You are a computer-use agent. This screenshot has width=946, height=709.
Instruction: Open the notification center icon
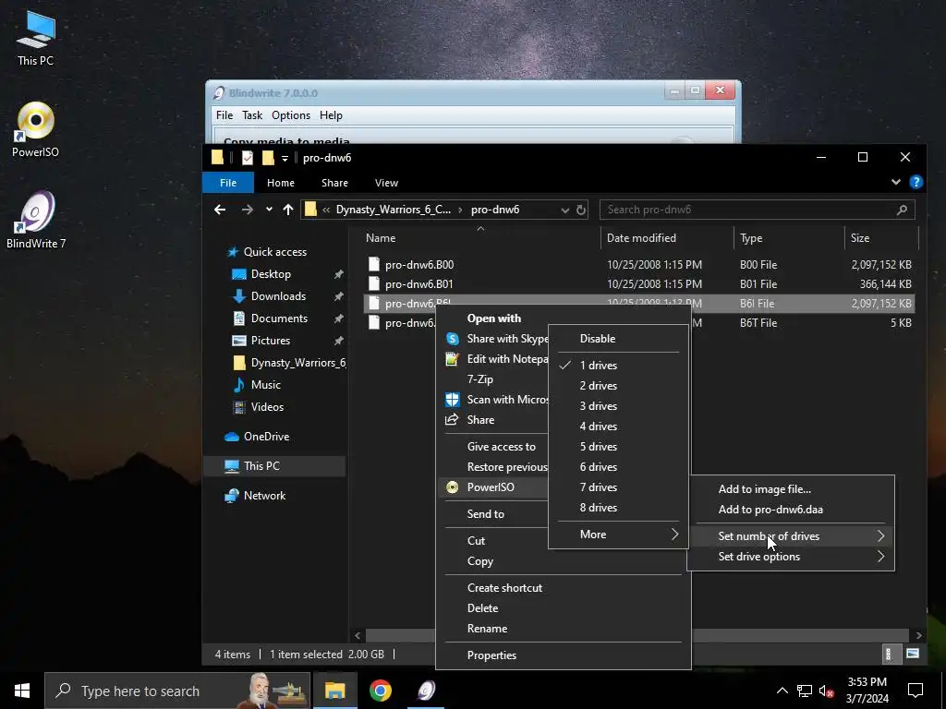coord(916,691)
